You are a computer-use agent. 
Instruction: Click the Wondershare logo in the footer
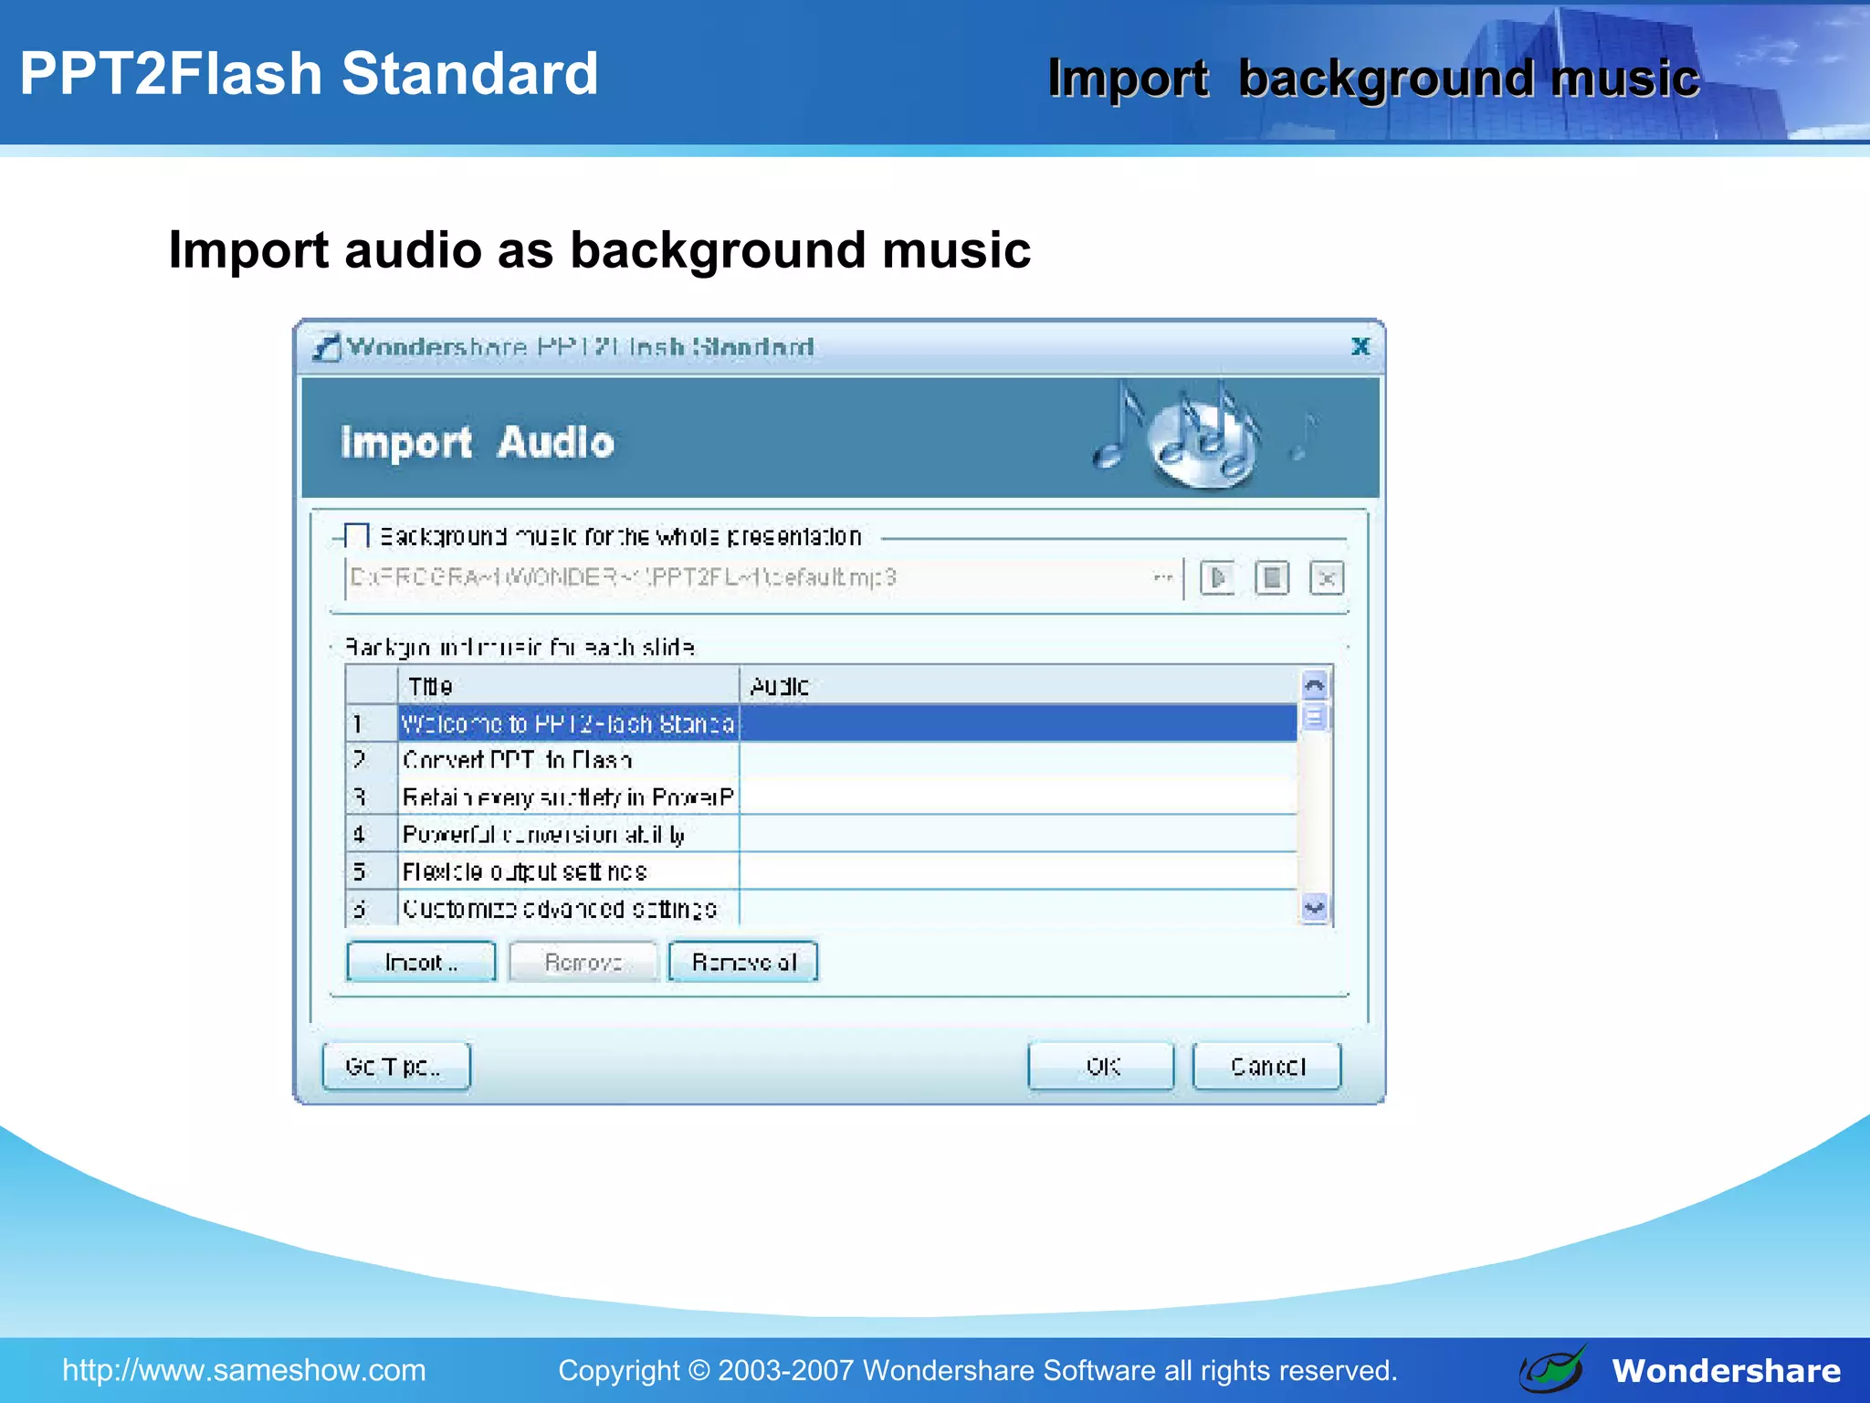(x=1553, y=1369)
